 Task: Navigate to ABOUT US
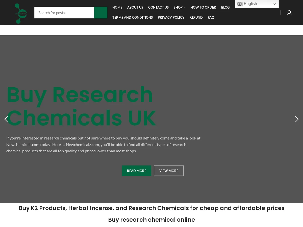click(x=135, y=7)
